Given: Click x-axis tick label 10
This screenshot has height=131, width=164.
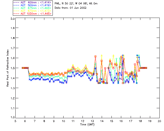Looking at the screenshot, I should (63, 121).
